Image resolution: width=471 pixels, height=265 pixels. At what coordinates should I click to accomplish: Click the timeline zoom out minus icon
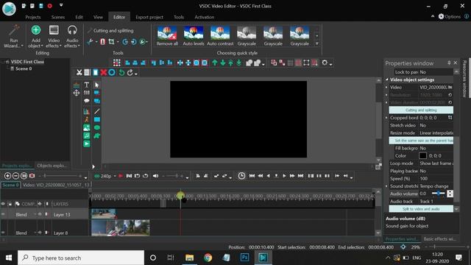coord(15,176)
